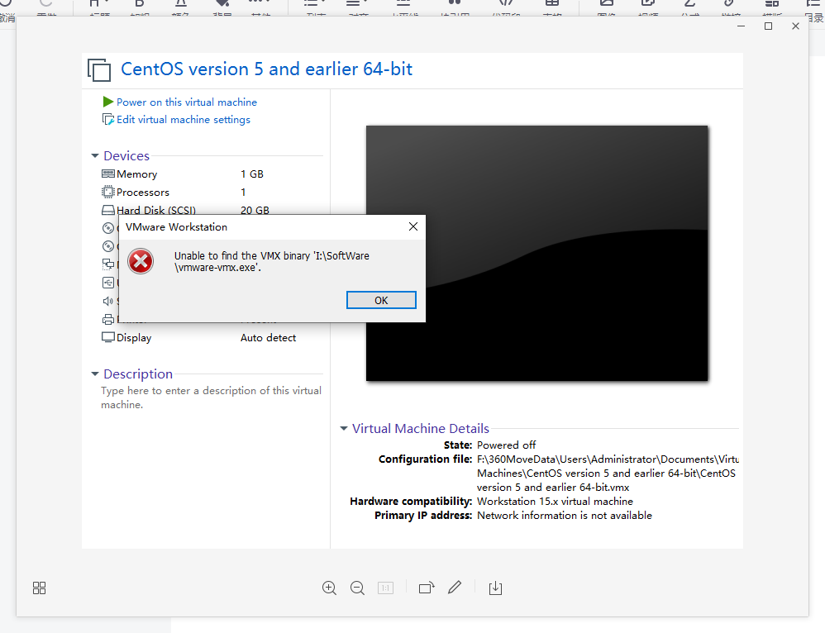This screenshot has width=825, height=633.
Task: Click the Display monitor icon
Action: 107,337
